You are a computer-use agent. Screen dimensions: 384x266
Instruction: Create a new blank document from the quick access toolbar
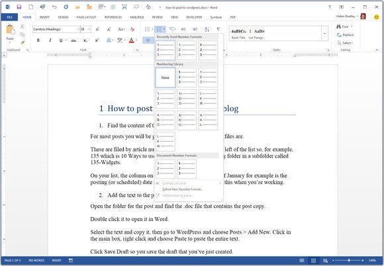click(31, 7)
